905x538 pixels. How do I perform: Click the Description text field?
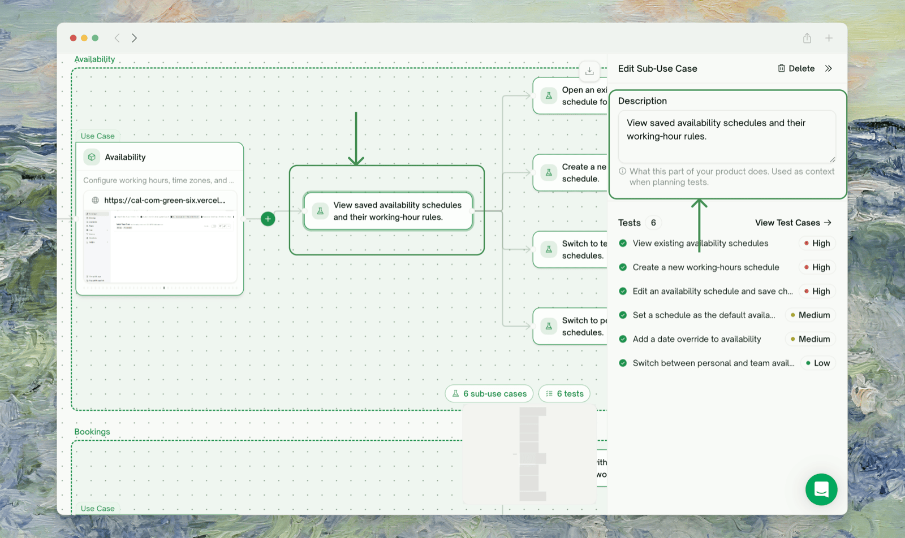(727, 137)
